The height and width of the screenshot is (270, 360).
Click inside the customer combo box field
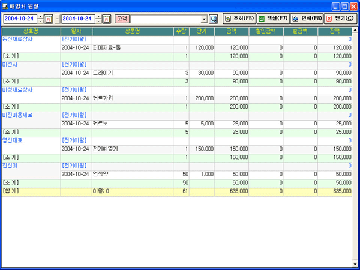coord(166,19)
